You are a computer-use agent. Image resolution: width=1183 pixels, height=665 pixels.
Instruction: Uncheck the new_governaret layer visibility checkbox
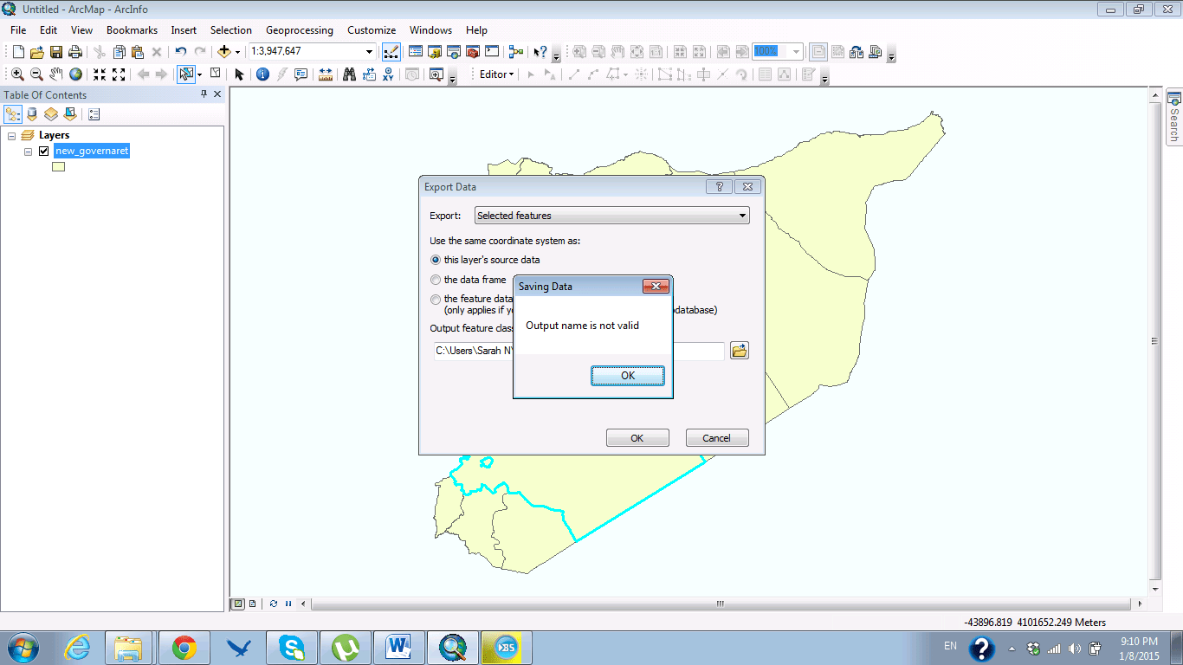point(43,152)
